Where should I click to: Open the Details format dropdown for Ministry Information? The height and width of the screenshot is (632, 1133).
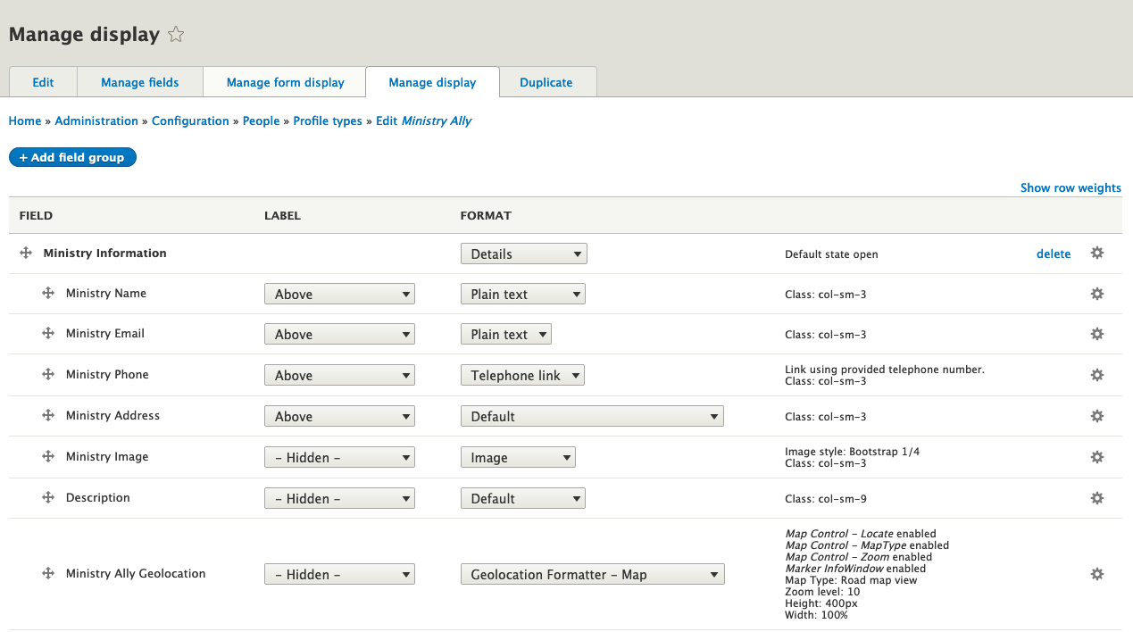523,253
